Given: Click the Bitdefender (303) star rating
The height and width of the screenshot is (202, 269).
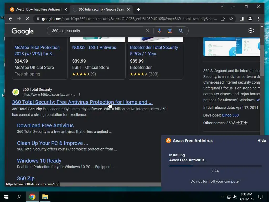Looking at the screenshot, I should tap(144, 74).
